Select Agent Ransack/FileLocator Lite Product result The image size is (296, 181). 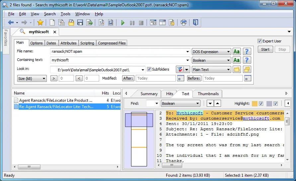(x=56, y=100)
